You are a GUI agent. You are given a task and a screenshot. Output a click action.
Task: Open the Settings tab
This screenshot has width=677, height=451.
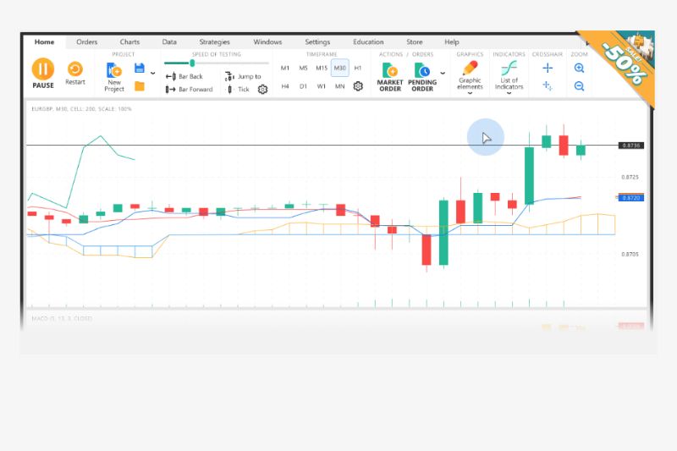point(317,41)
